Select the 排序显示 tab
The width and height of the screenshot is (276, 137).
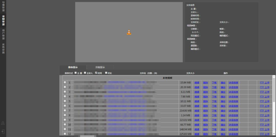pyautogui.click(x=73, y=67)
